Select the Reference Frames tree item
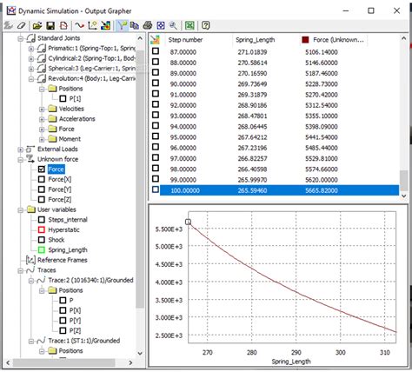 pyautogui.click(x=63, y=260)
